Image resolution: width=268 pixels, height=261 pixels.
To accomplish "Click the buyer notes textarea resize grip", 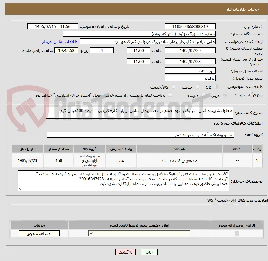I will [20, 189].
